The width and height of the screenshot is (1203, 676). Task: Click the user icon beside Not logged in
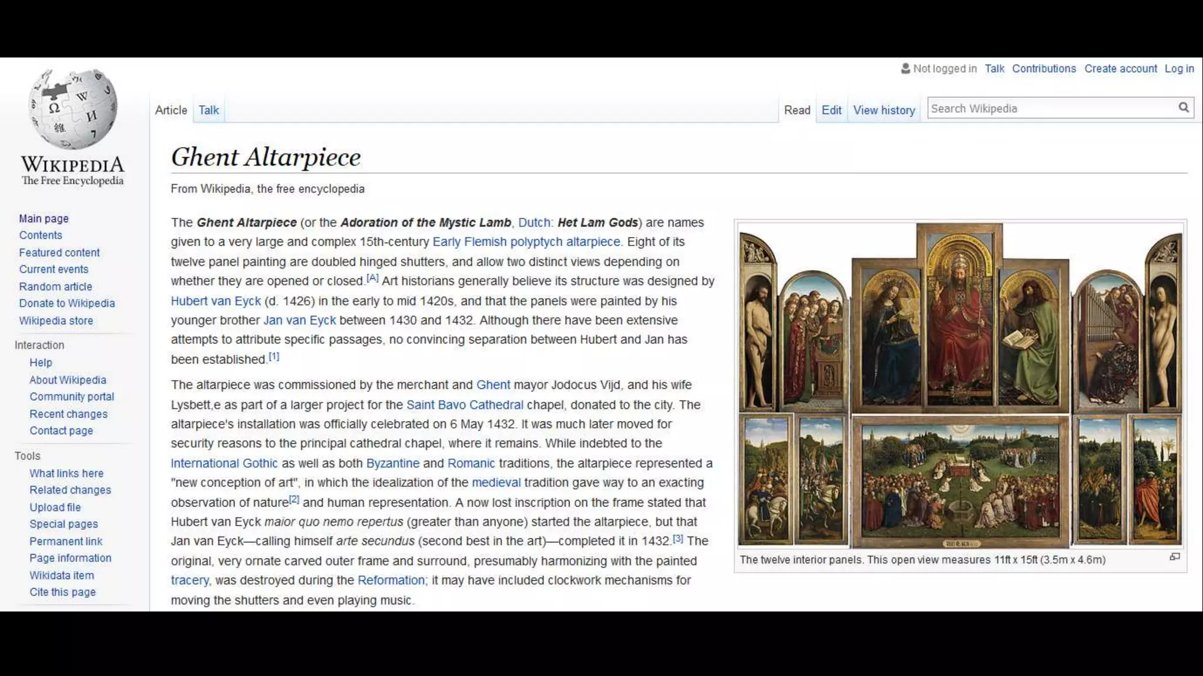click(905, 69)
